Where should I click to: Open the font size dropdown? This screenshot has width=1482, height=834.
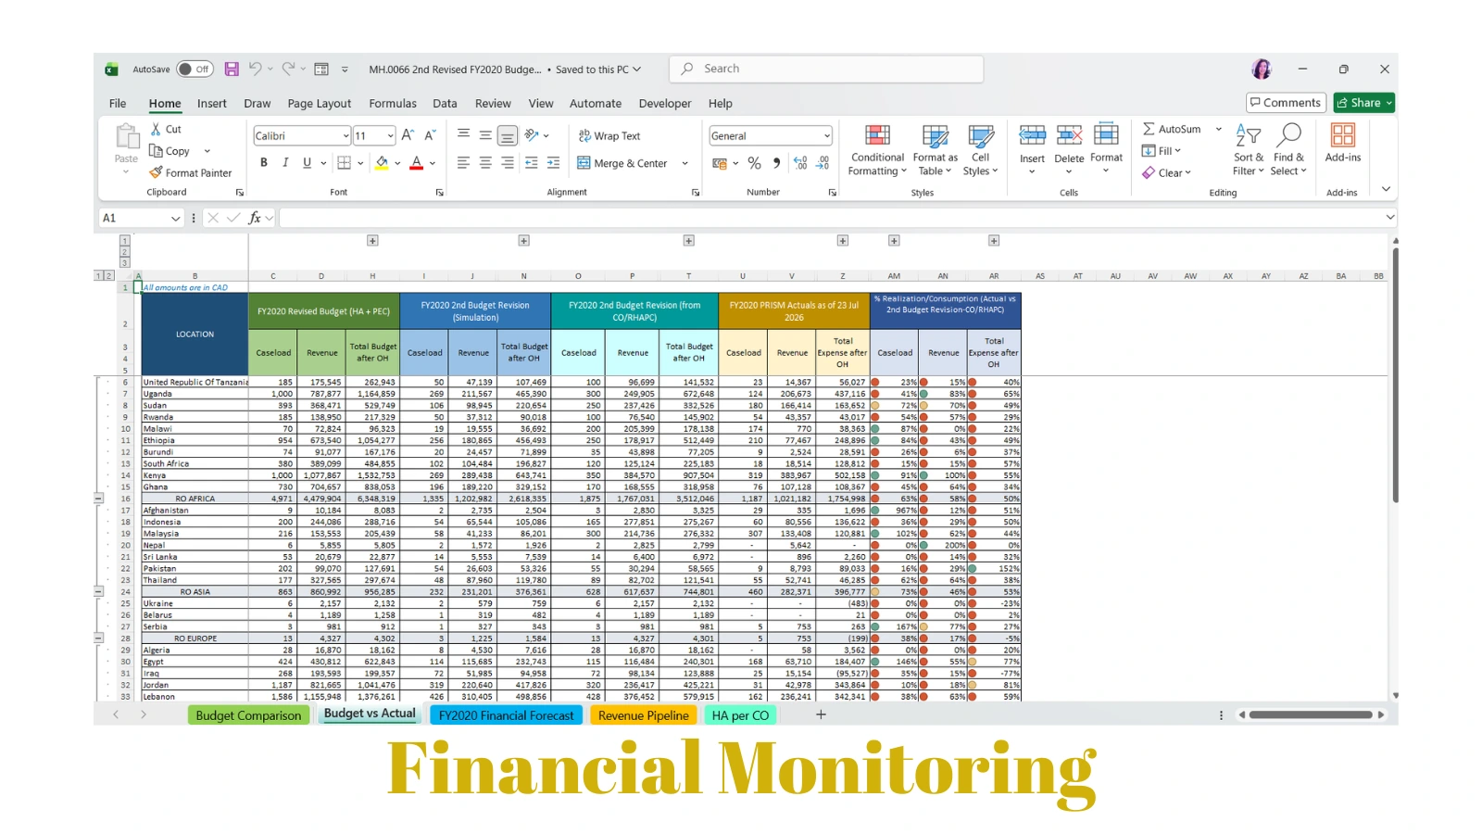[390, 136]
